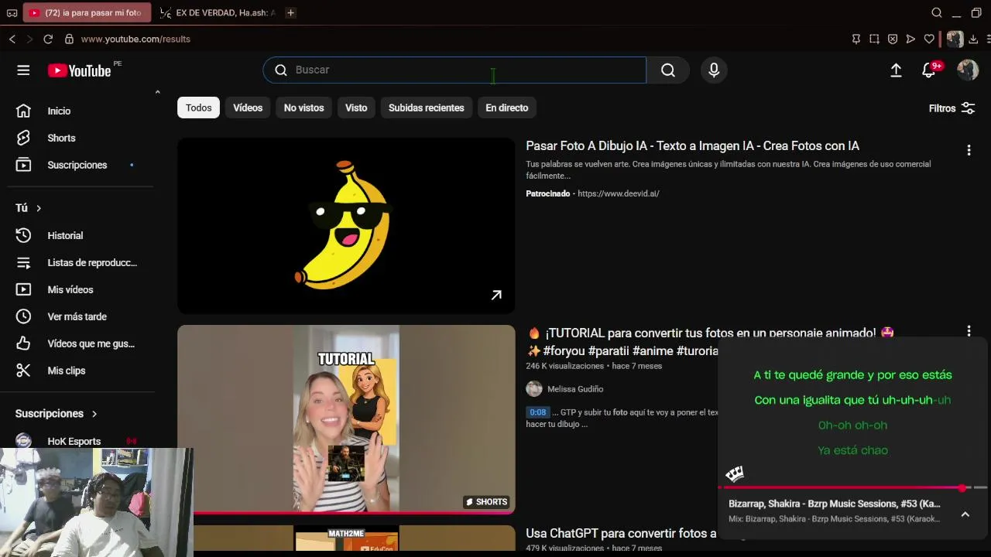Jump to the 0:08 timestamp chip
This screenshot has height=557, width=991.
(x=538, y=413)
